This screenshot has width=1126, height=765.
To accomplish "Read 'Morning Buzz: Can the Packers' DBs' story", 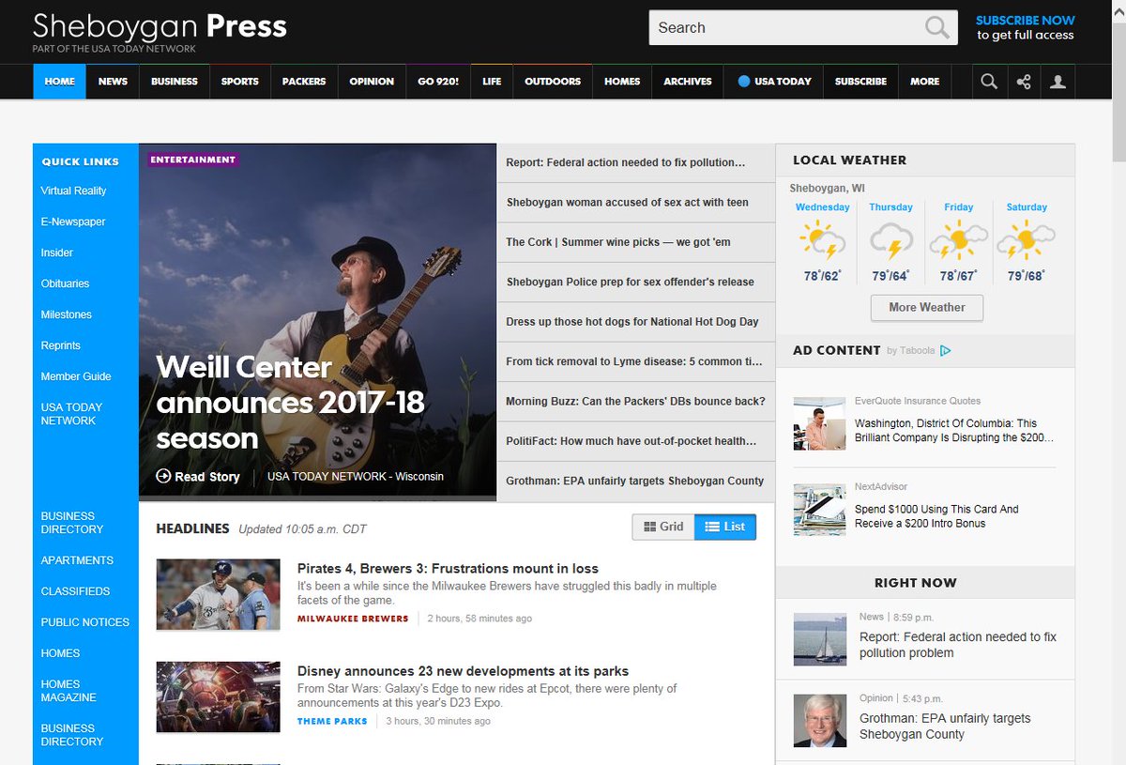I will coord(635,401).
